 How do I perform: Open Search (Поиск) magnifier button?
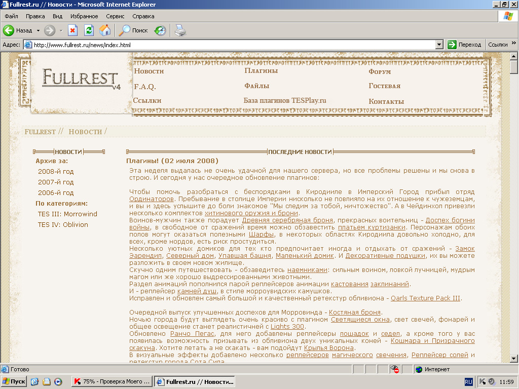coord(133,30)
